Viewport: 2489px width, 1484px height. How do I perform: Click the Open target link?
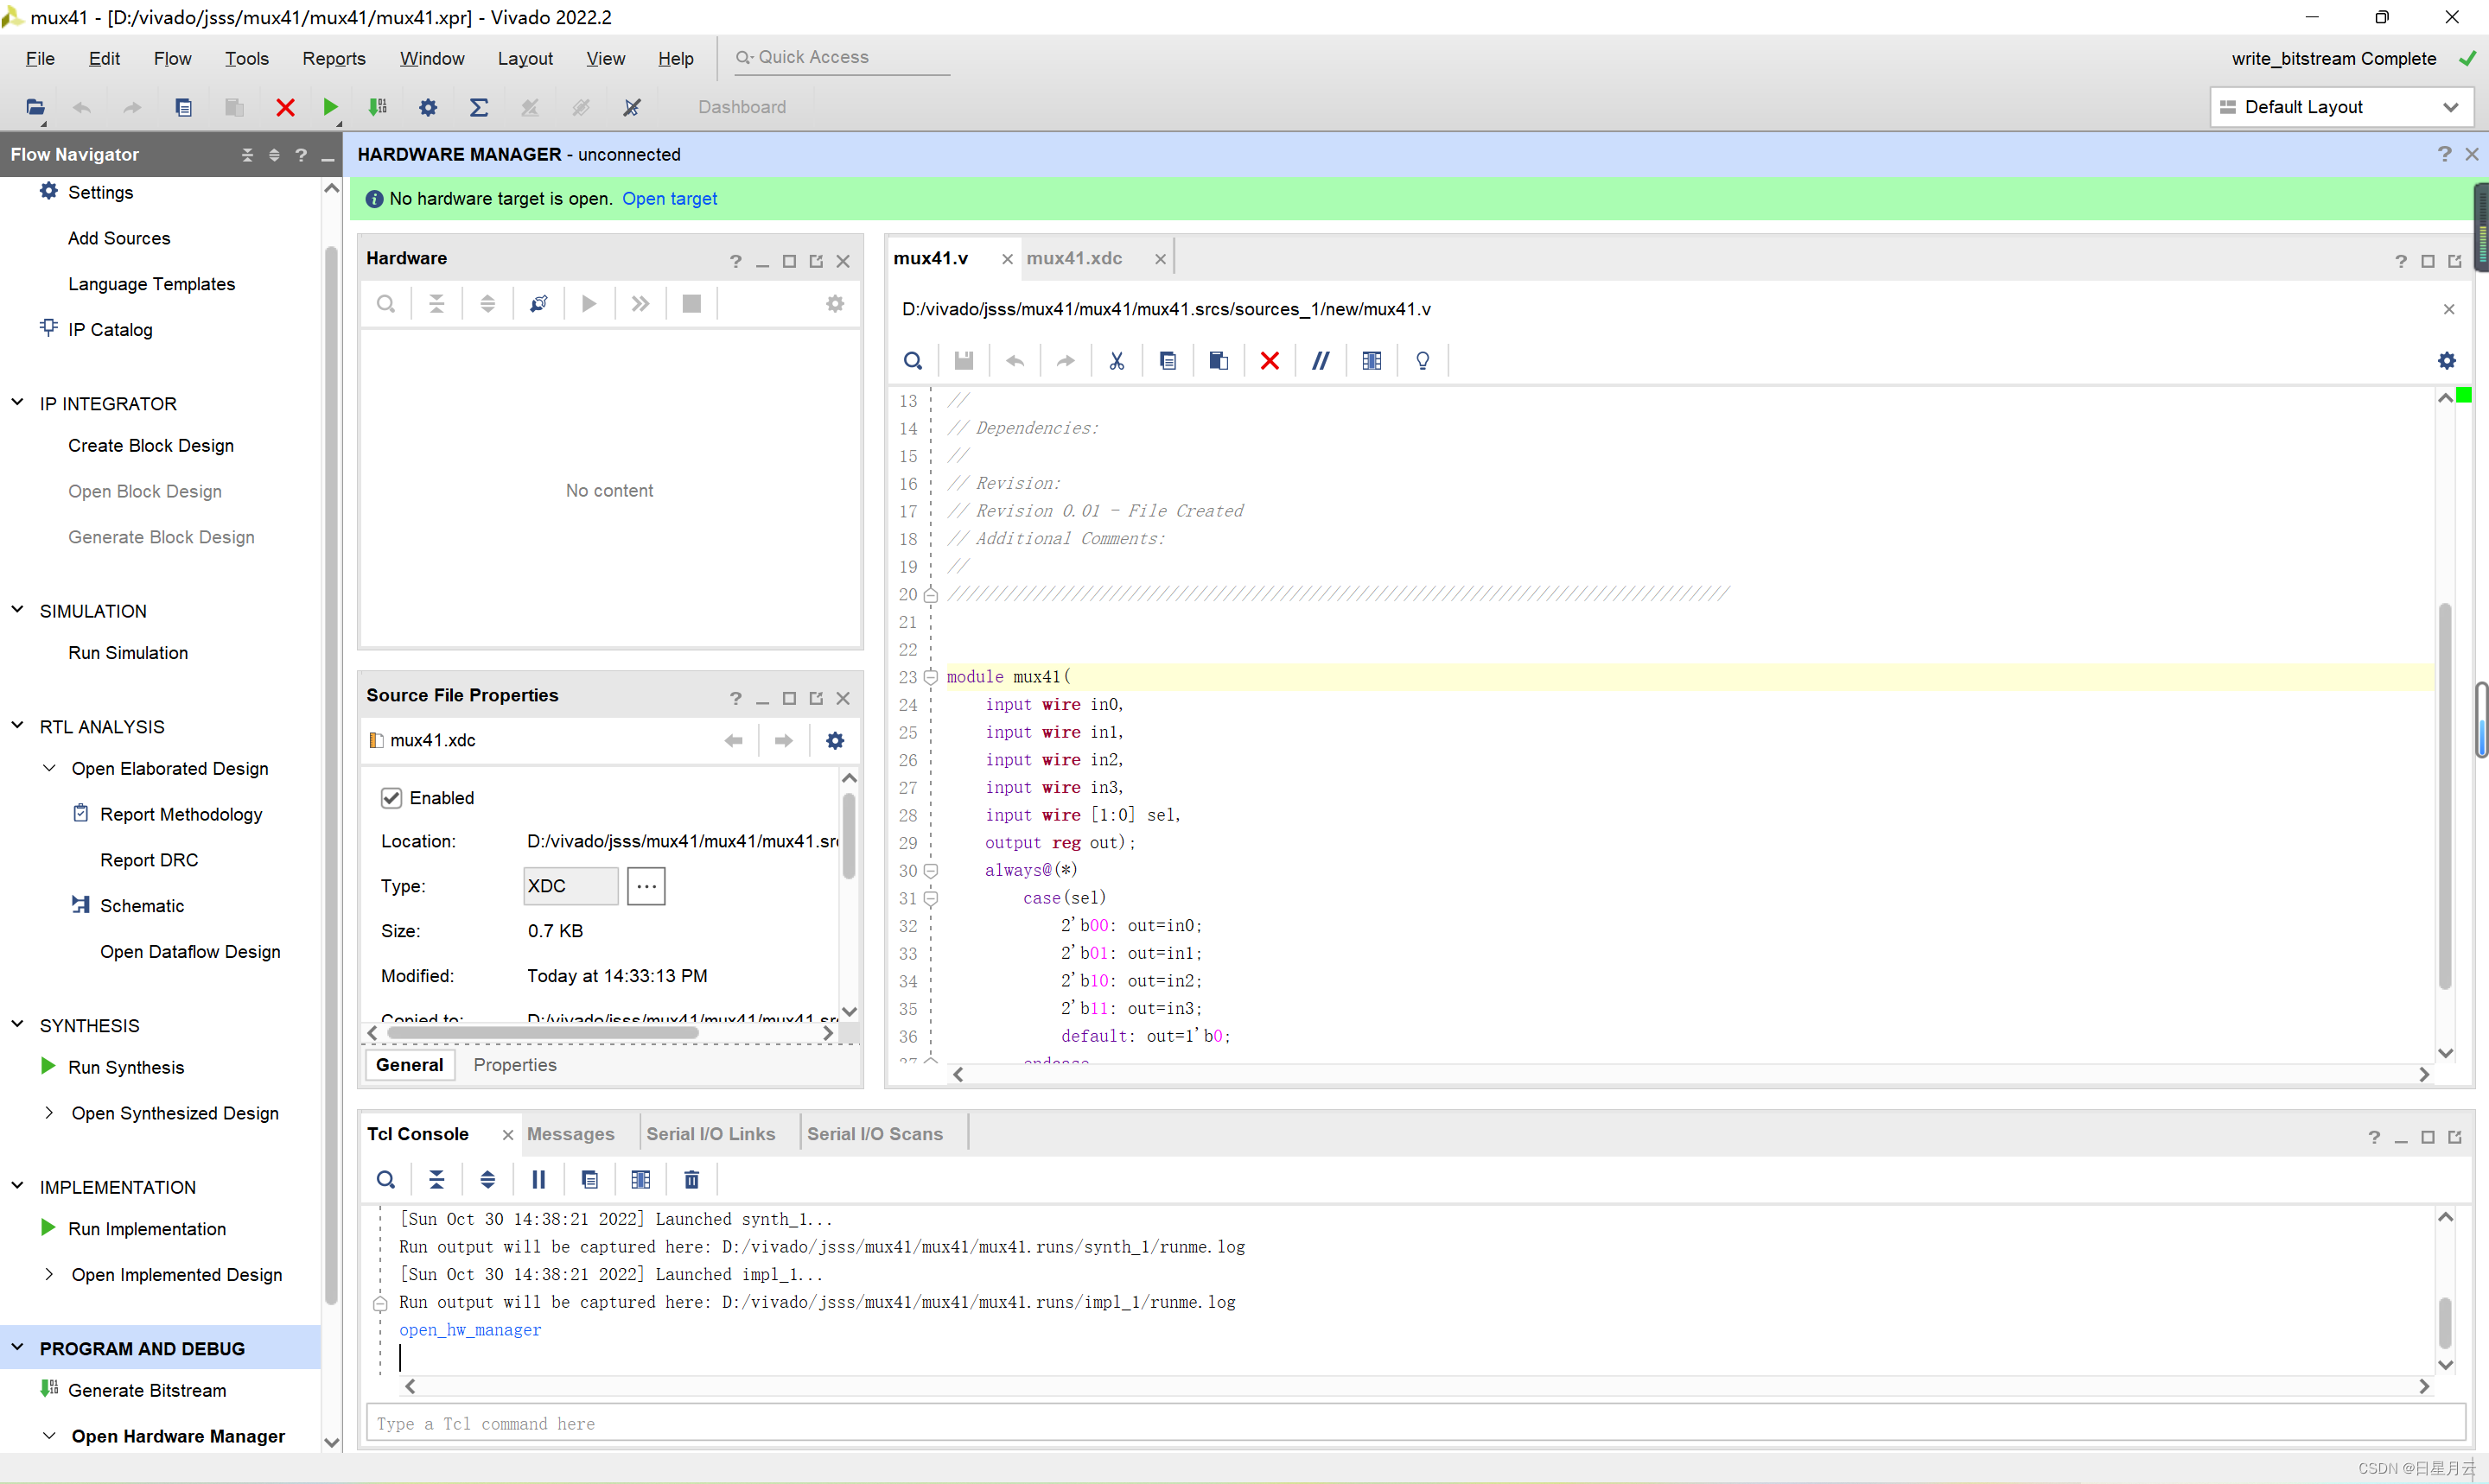669,198
